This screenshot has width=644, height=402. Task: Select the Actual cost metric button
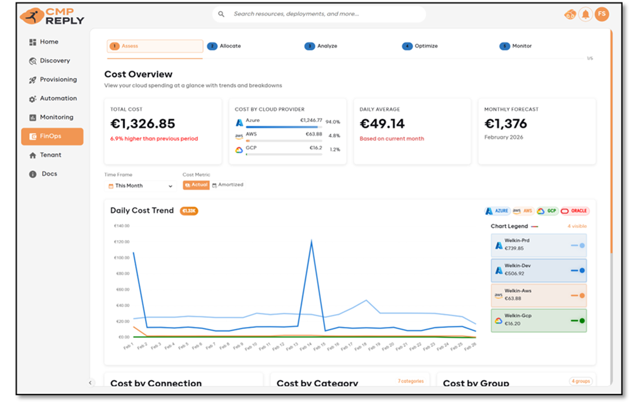pos(196,185)
